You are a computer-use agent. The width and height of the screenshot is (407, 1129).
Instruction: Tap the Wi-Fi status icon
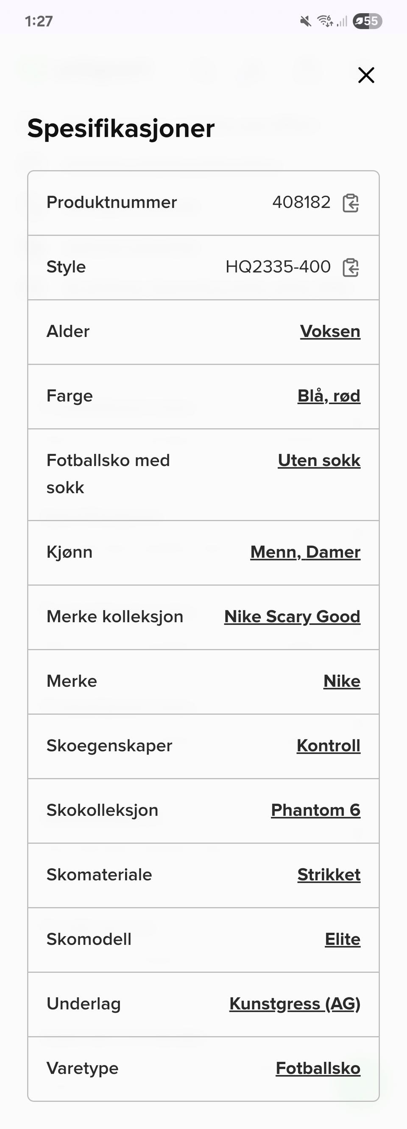(x=324, y=21)
